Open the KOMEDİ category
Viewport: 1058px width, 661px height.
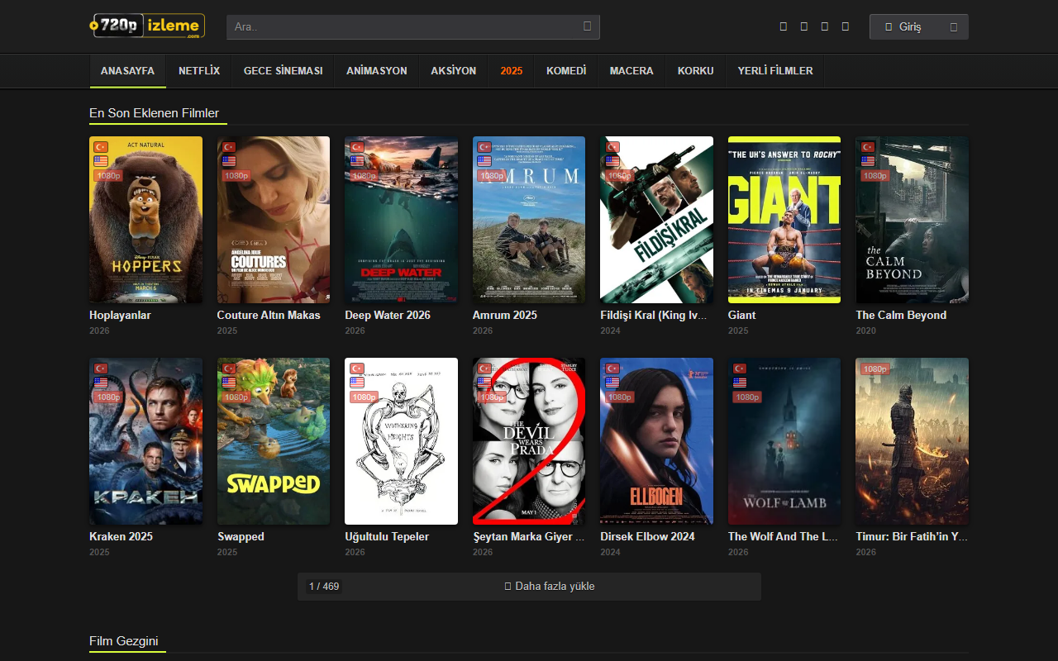566,71
